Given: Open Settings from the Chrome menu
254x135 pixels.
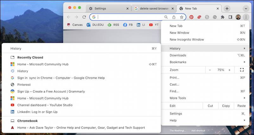Looking at the screenshot, I should point(205,114).
